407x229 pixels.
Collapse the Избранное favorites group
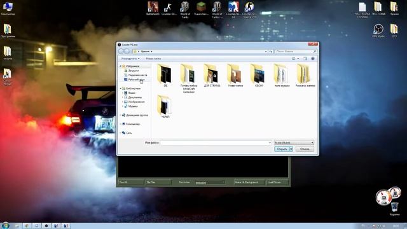click(x=121, y=66)
